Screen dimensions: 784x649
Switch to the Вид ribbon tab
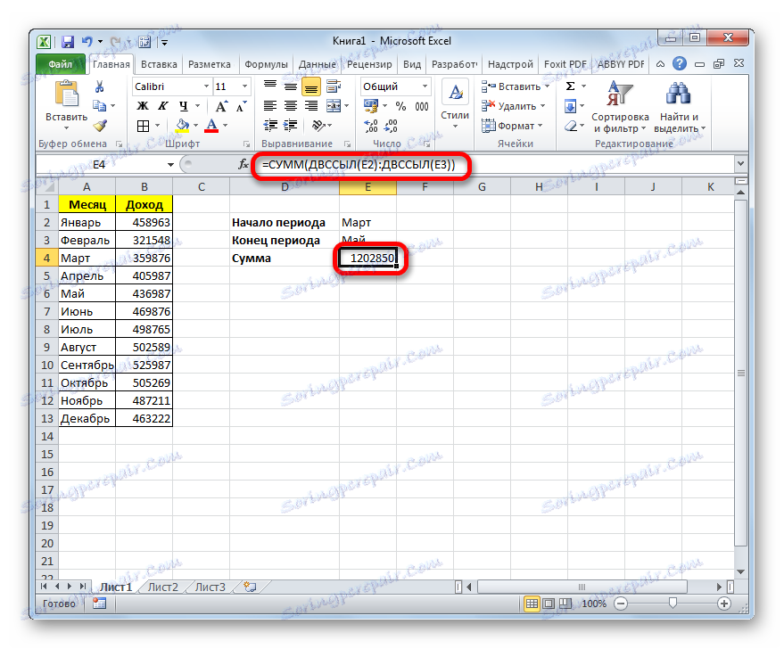point(412,64)
